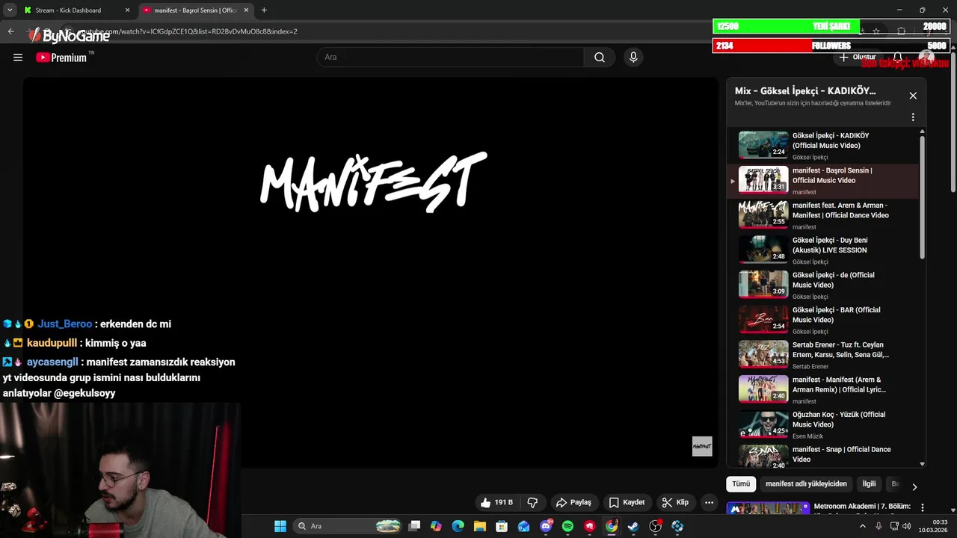Focus the YouTube Ara search field
The image size is (957, 538).
tap(451, 58)
